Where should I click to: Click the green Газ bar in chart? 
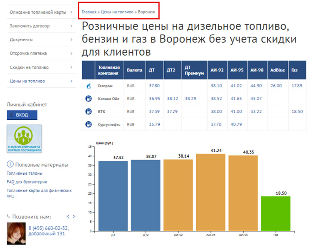coord(276,214)
